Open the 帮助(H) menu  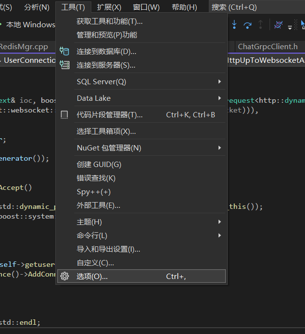tap(184, 7)
